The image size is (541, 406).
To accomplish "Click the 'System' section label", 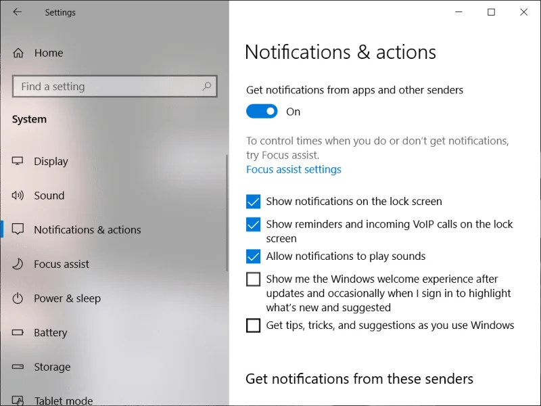I will (29, 119).
